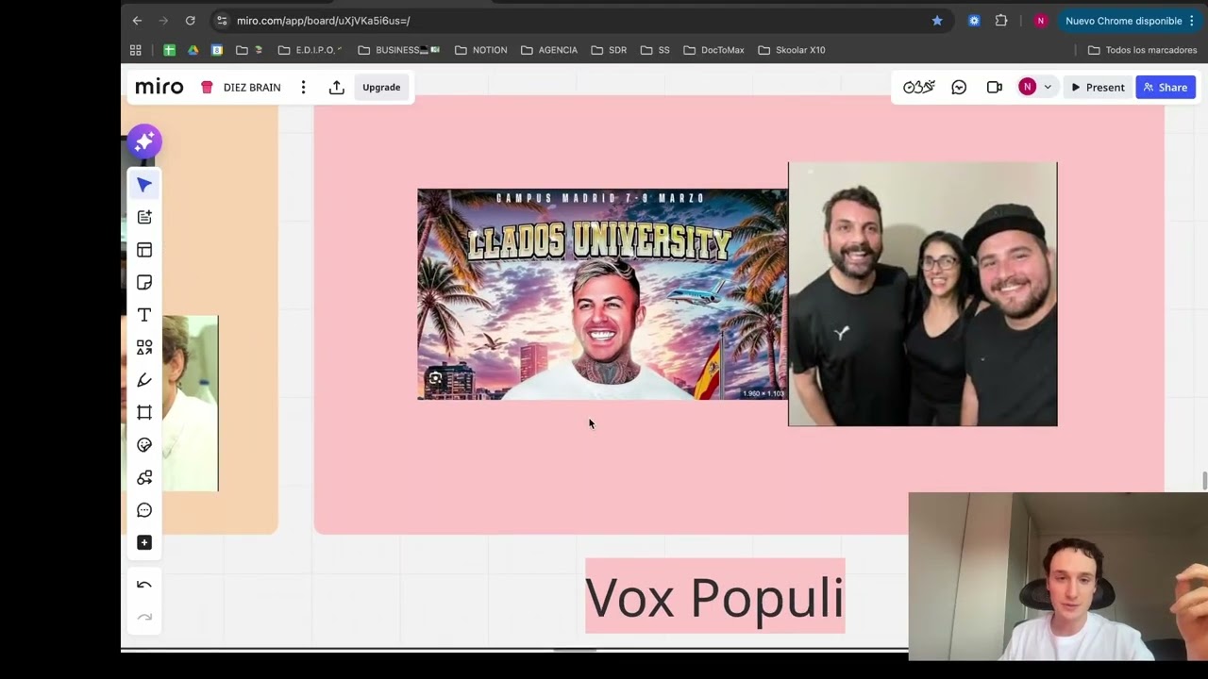The width and height of the screenshot is (1208, 679).
Task: Select the arrow cursor tool
Action: [x=144, y=185]
